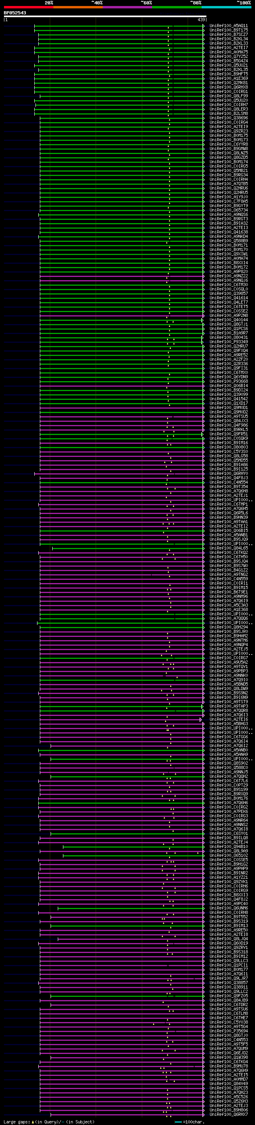The height and width of the screenshot is (1125, 255).
Task: Click hit label UniRef100_B1A9R7
Action: pos(228,333)
